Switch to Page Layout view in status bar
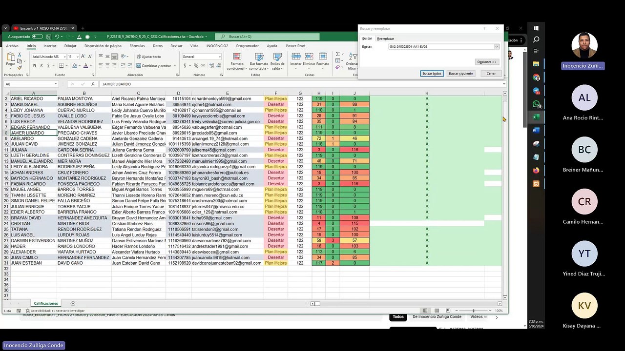The width and height of the screenshot is (625, 351). pyautogui.click(x=437, y=311)
